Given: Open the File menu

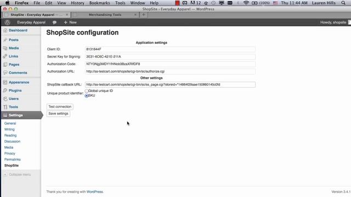Looking at the screenshot, I should pyautogui.click(x=37, y=3).
